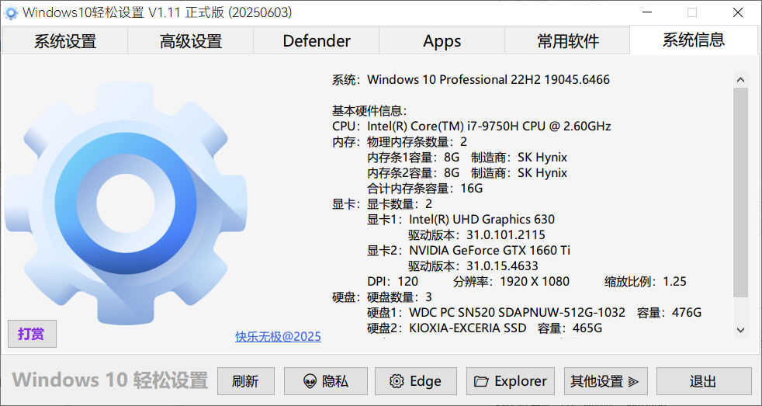The image size is (762, 406).
Task: Open the 快乐无极@2025 link
Action: coord(278,336)
